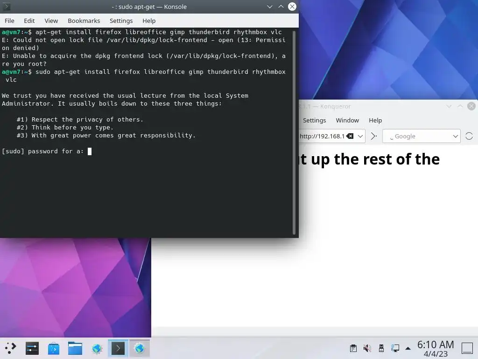The image size is (478, 359).
Task: Close the Konqueror window
Action: pos(471,106)
